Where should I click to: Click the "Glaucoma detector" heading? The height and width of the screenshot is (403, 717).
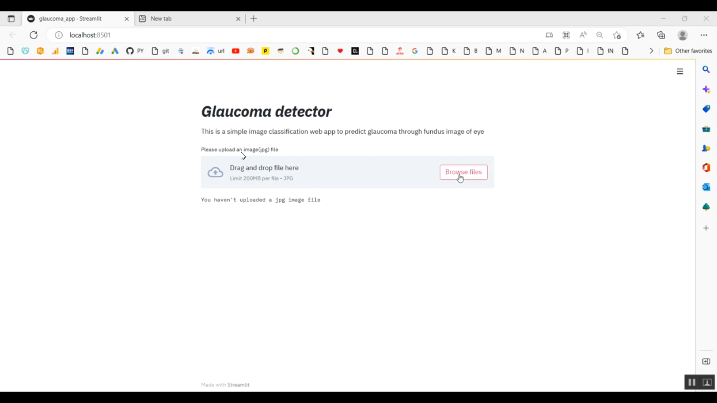[x=266, y=112]
